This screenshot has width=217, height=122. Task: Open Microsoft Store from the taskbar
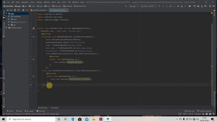80,119
